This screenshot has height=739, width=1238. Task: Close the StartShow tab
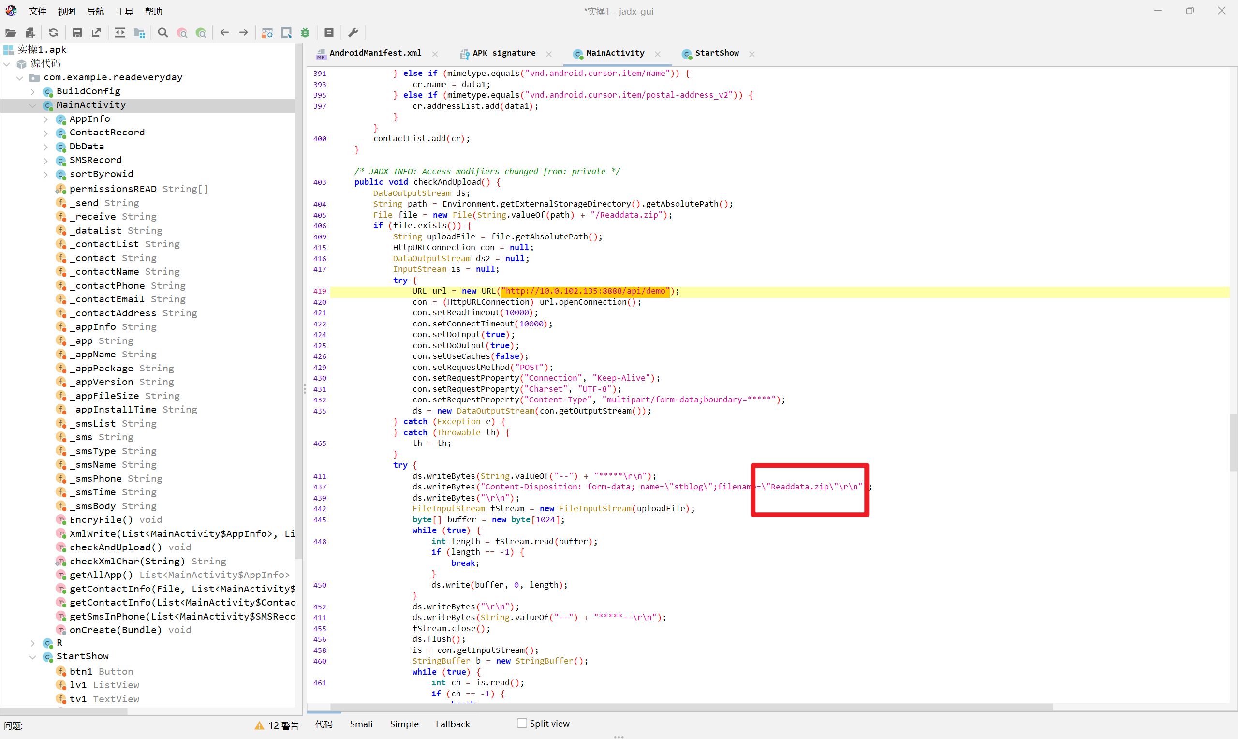point(752,54)
